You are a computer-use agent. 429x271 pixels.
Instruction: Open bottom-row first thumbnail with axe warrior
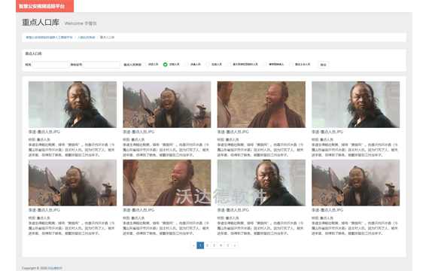coord(72,183)
